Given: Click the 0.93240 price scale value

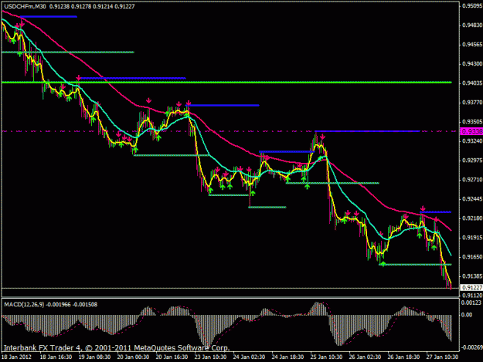Looking at the screenshot, I should click(x=472, y=141).
